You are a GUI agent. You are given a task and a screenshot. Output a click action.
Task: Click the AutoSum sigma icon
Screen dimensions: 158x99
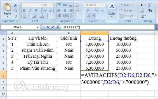click(142, 5)
